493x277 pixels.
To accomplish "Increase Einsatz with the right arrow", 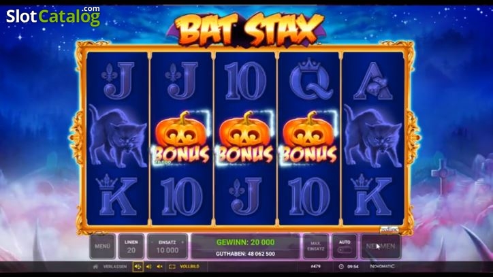I will coord(182,242).
